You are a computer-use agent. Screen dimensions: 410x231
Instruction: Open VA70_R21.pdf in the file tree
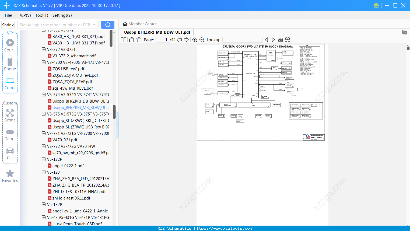click(65, 140)
